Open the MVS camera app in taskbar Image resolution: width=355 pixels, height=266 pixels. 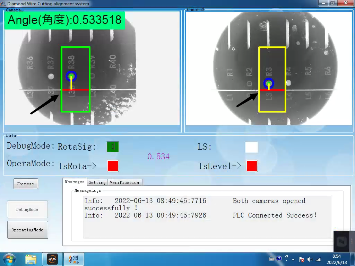[52, 259]
